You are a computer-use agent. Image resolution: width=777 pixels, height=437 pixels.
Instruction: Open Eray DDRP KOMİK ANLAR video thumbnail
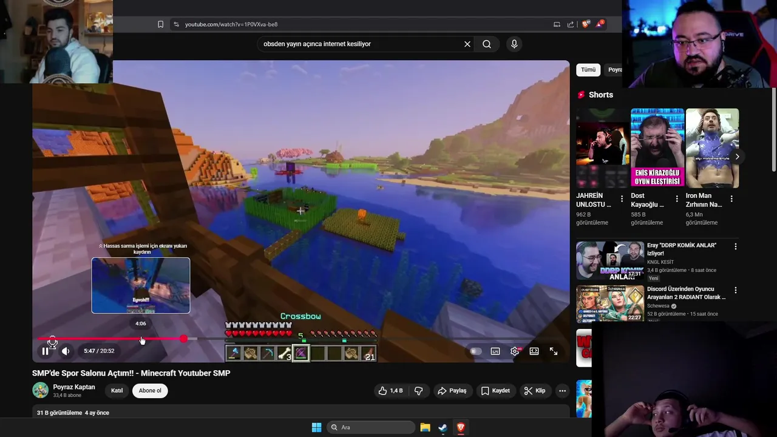610,261
